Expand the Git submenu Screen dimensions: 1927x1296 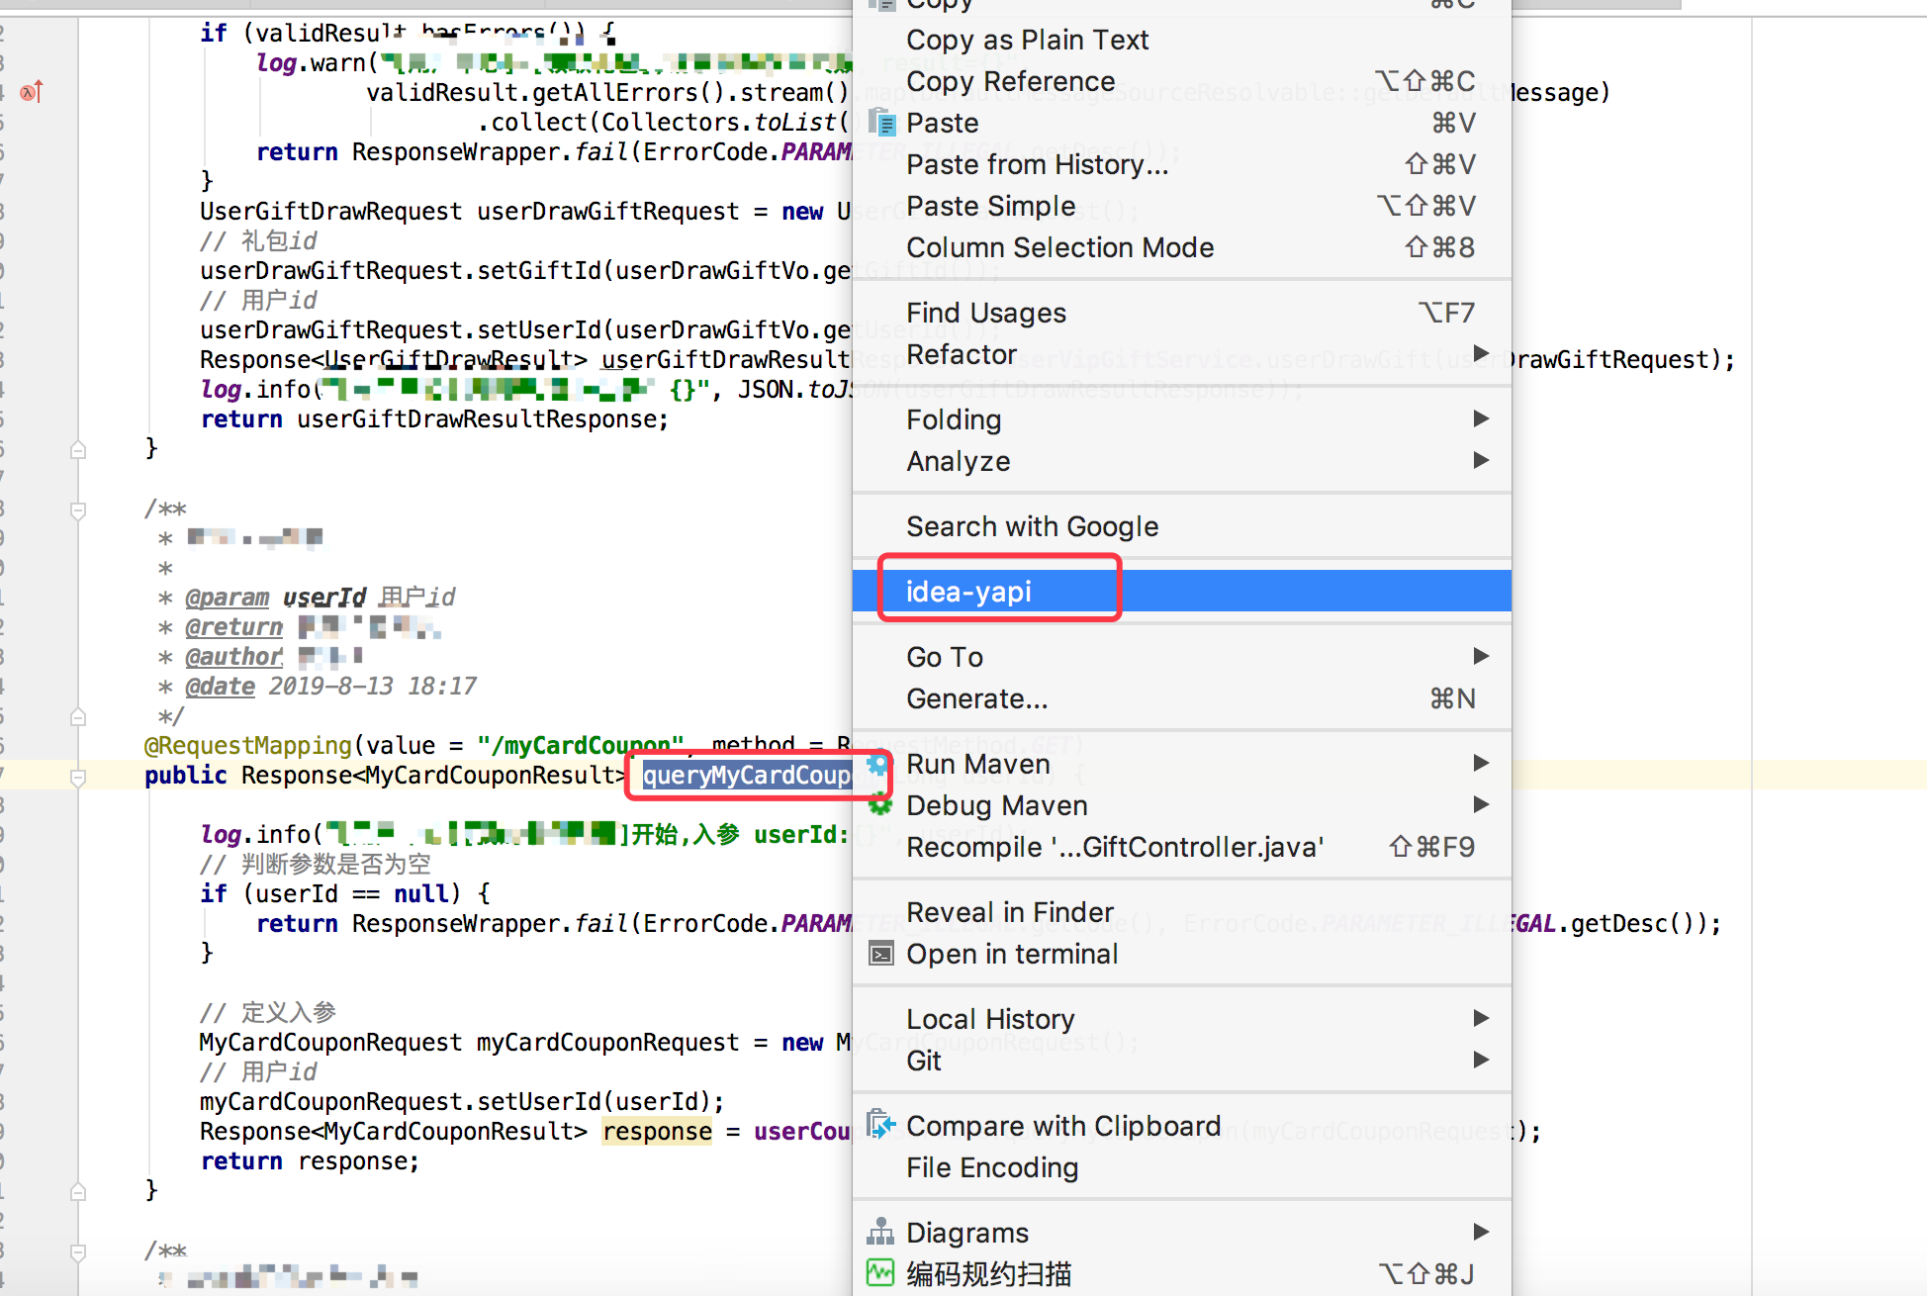(x=1481, y=1060)
